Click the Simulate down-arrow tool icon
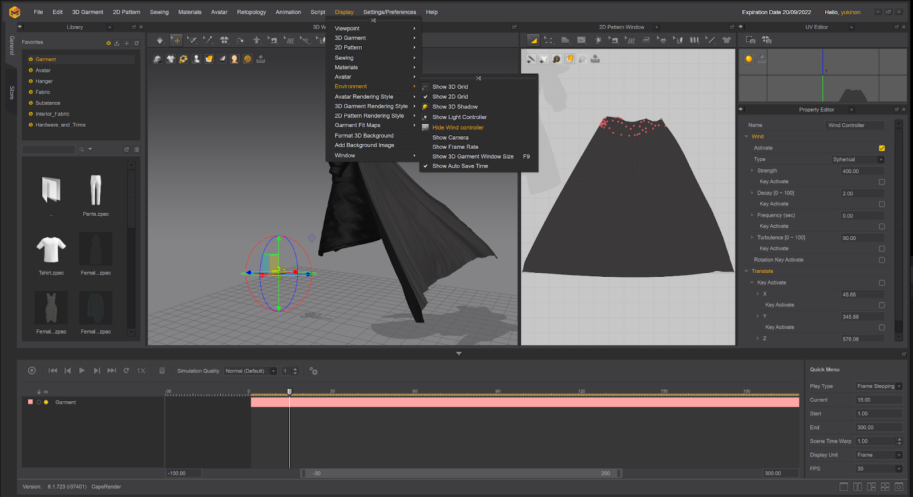The image size is (913, 497). point(160,40)
